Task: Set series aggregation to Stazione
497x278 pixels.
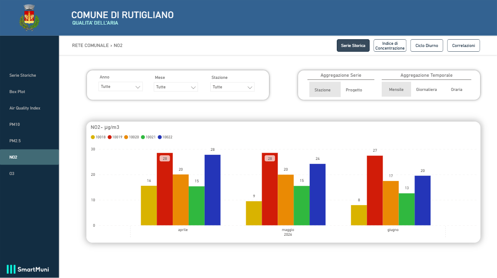Action: 325,90
